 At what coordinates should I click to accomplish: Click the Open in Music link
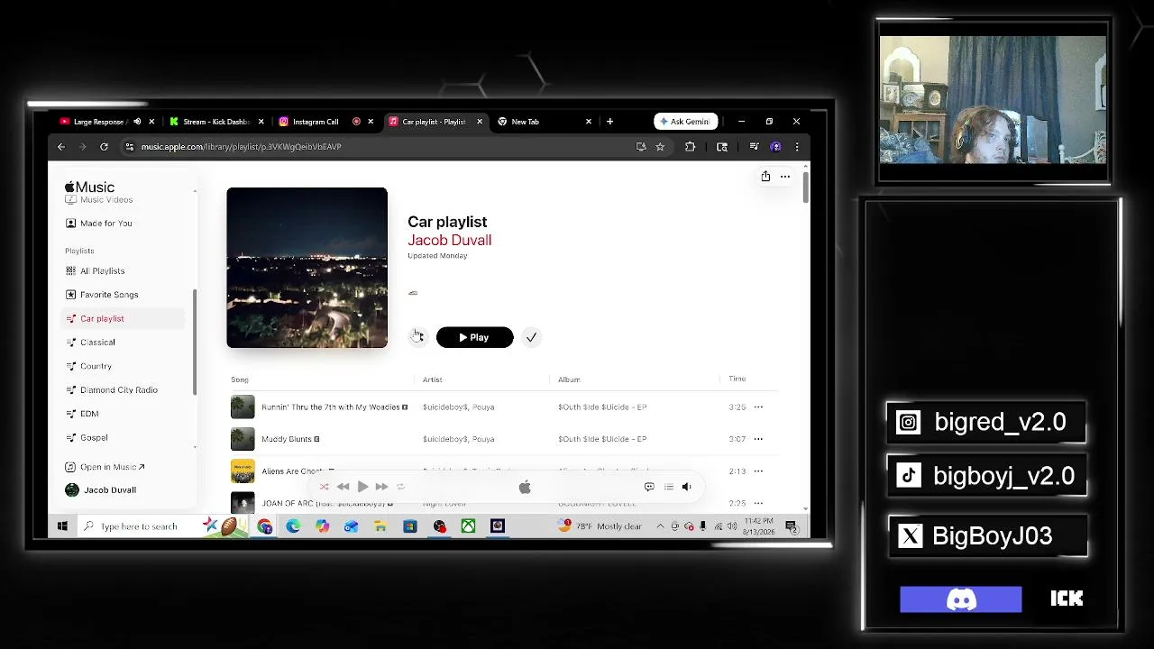[x=105, y=467]
